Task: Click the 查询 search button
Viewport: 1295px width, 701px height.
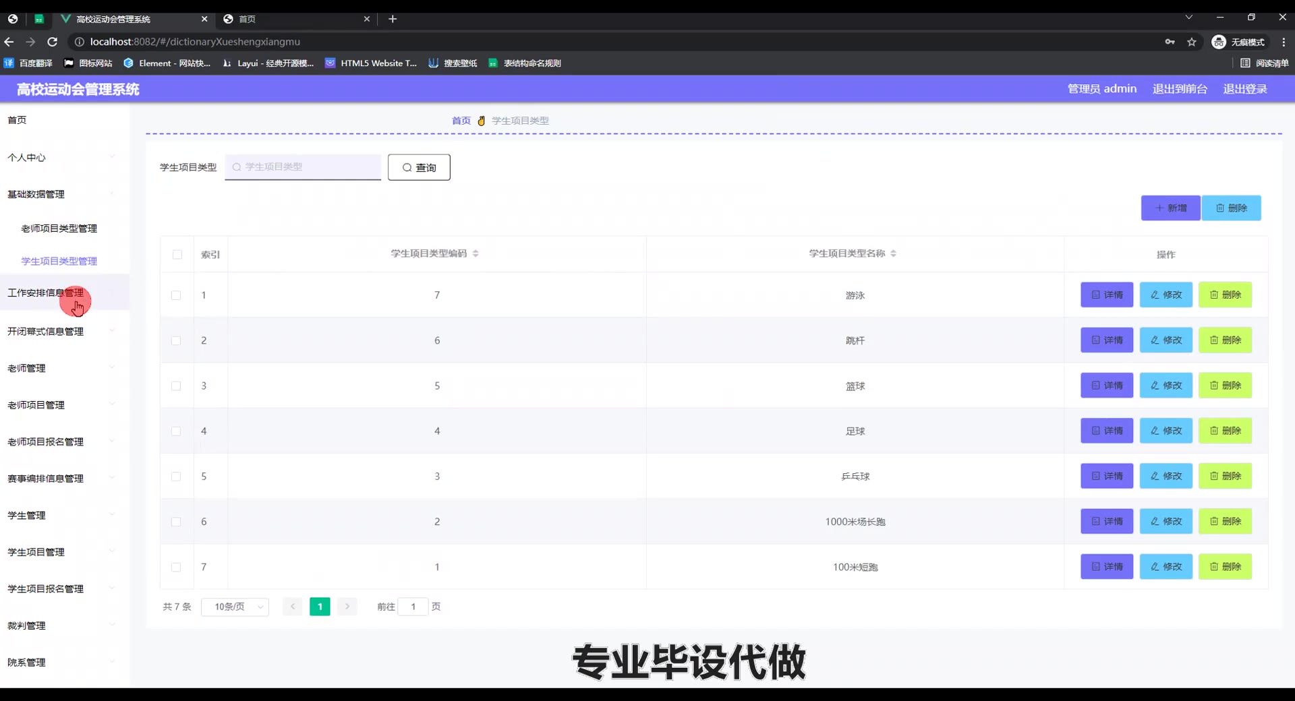Action: click(419, 167)
